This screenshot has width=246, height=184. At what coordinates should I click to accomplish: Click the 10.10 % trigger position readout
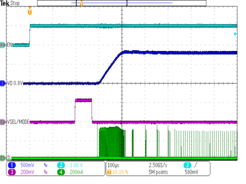(x=121, y=172)
